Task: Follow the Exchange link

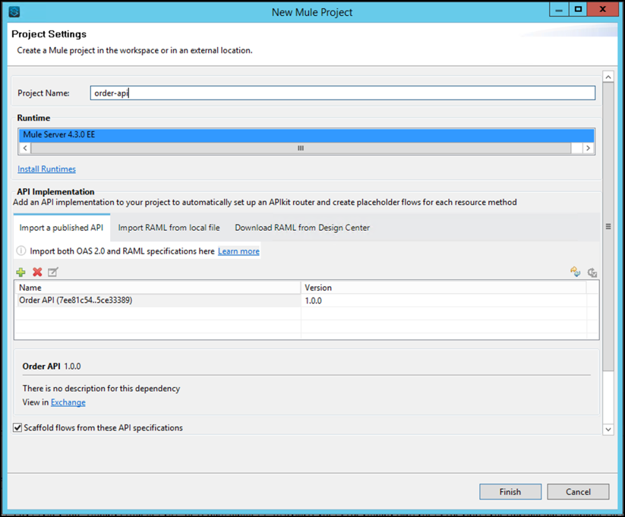Action: [68, 402]
